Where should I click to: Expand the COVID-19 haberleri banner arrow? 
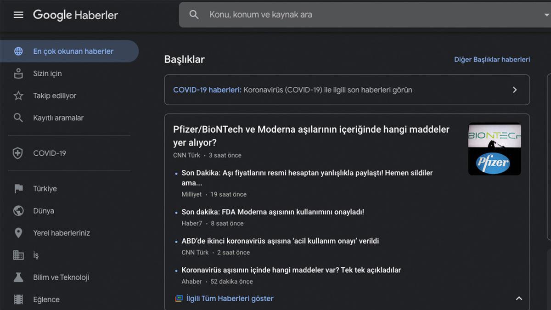tap(515, 90)
